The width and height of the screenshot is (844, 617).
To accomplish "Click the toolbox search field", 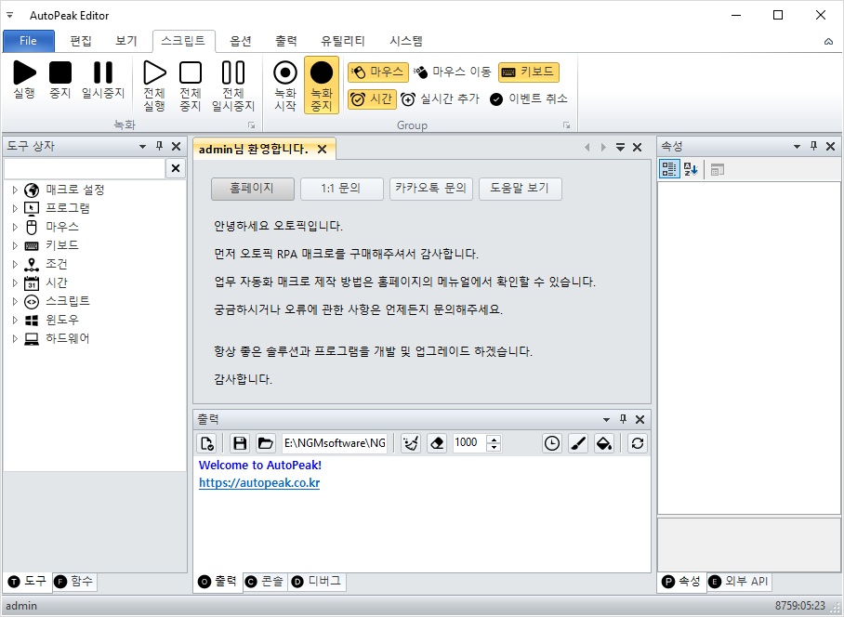I will (85, 168).
